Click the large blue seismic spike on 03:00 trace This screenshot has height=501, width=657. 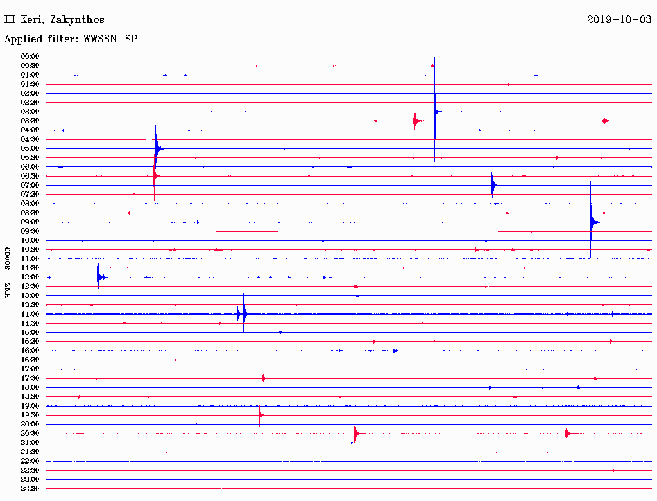click(x=436, y=110)
